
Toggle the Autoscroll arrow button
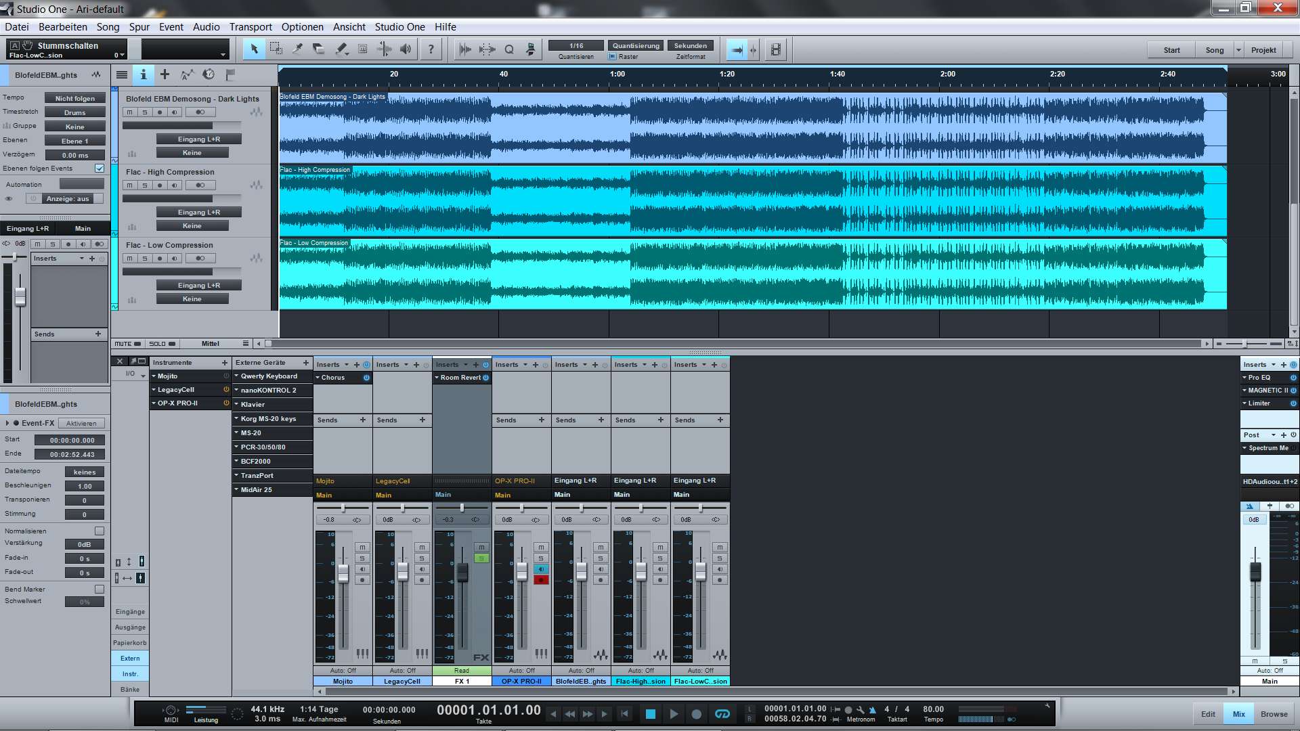tap(737, 49)
